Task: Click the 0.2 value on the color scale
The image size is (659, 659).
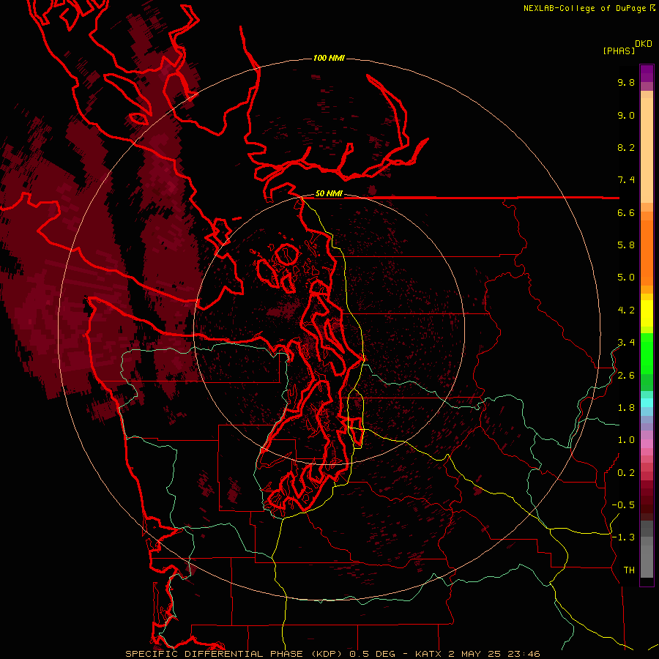Action: coord(626,473)
